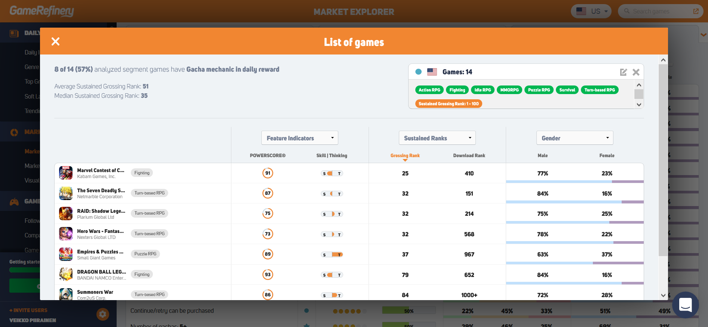Screen dimensions: 708x327
Task: Click the Games controller sidebar icon
Action: click(x=14, y=202)
